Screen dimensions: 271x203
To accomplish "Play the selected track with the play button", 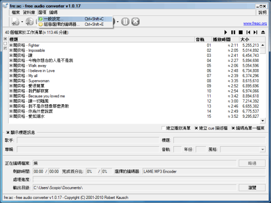I will click(225, 32).
